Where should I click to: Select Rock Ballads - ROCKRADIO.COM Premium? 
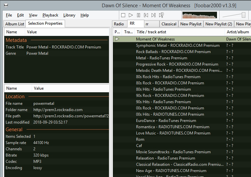tap(182, 52)
